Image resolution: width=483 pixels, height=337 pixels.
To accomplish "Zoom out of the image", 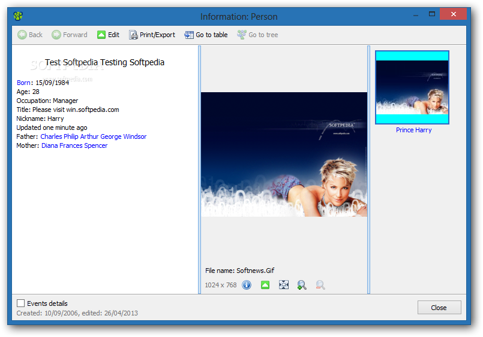I will tap(320, 285).
